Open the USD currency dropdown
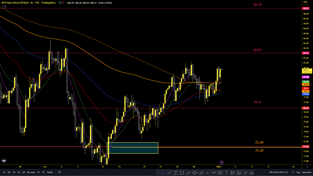Screen dimensions: 313x176 click(305, 2)
